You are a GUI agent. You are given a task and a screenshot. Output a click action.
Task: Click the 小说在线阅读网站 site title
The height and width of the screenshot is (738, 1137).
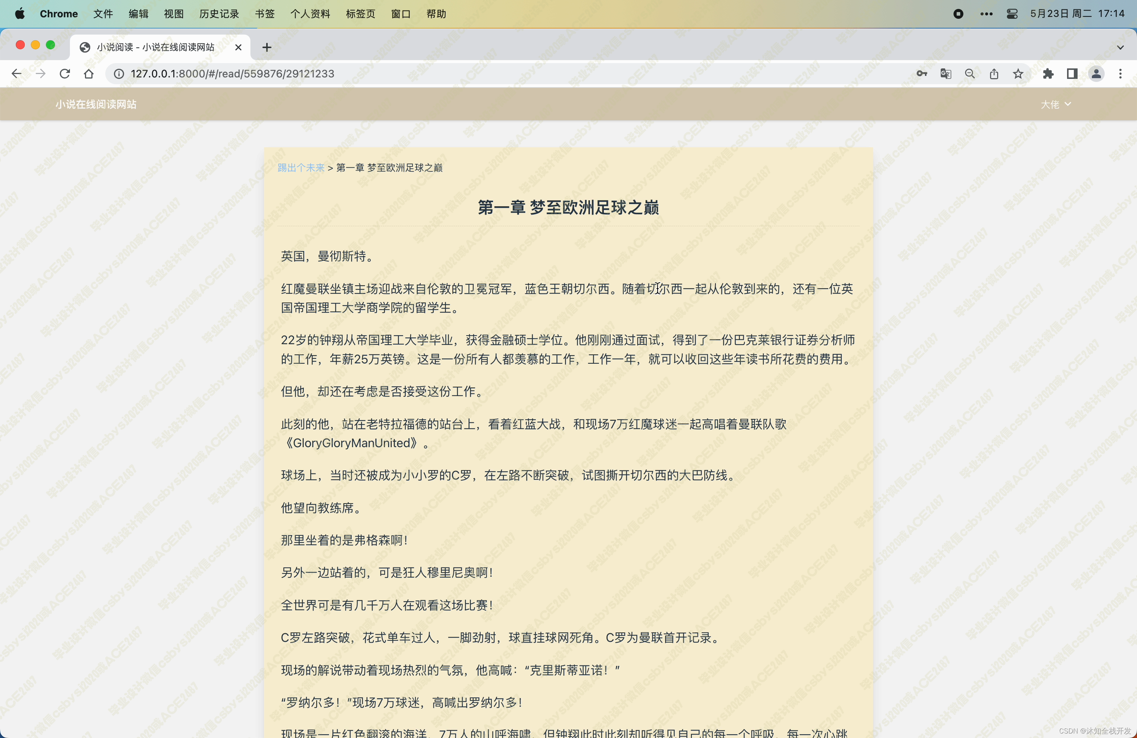(96, 104)
